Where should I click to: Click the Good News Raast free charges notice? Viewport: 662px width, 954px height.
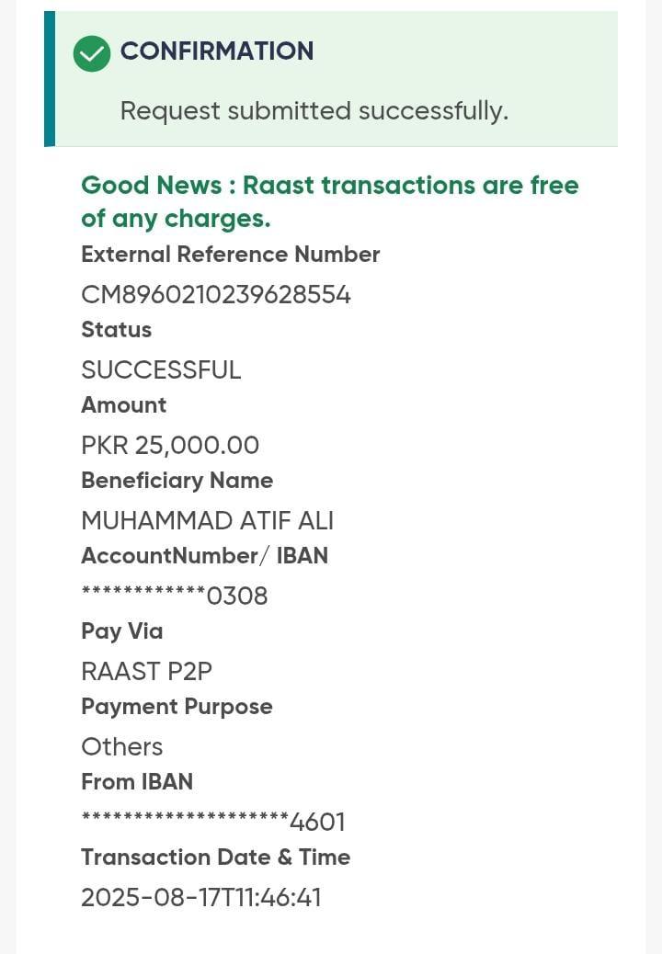[x=330, y=201]
